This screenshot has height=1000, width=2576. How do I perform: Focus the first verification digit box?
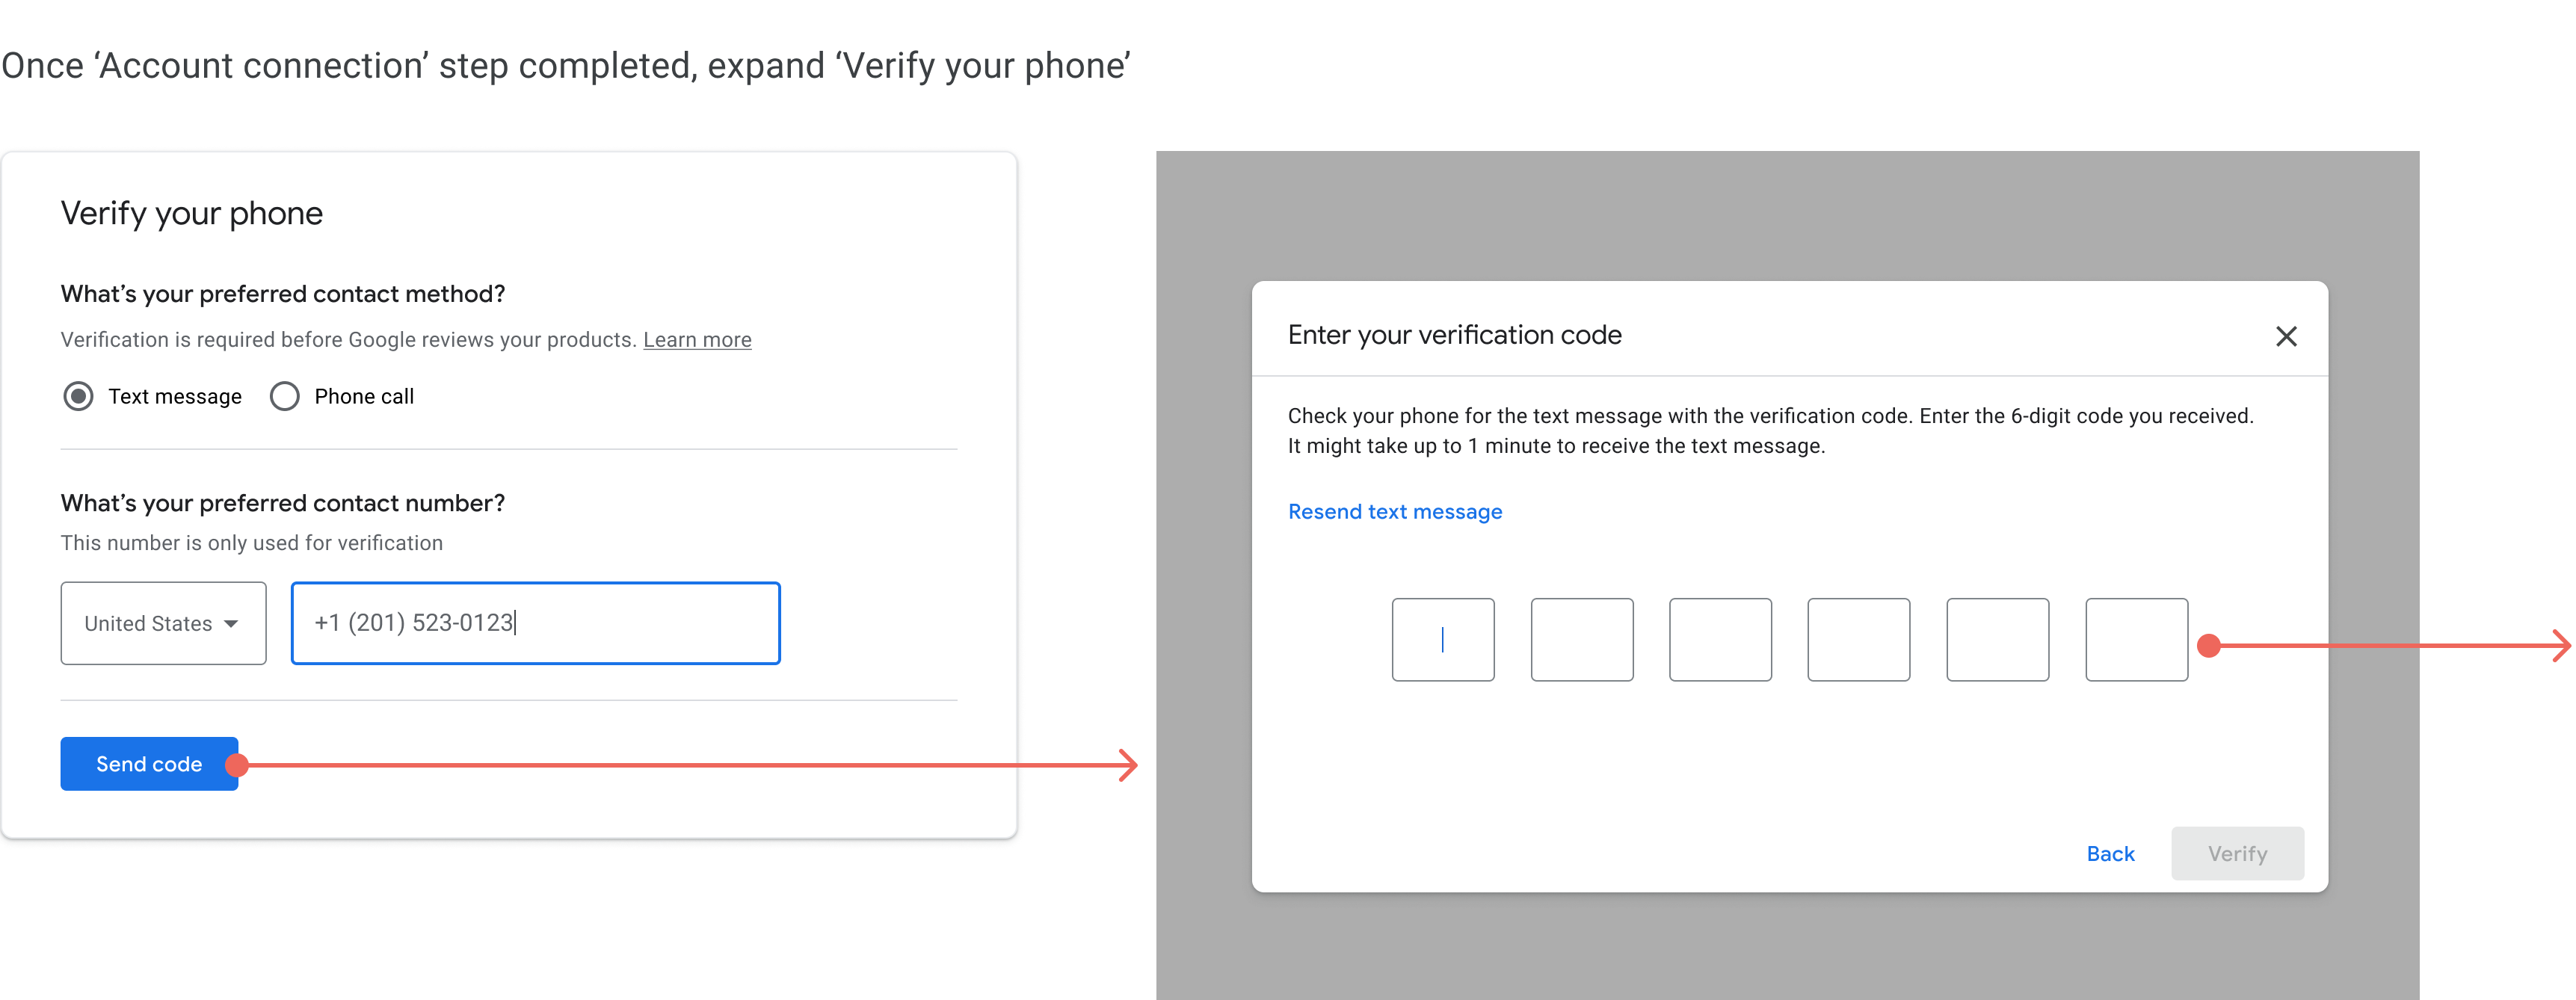pyautogui.click(x=1442, y=640)
